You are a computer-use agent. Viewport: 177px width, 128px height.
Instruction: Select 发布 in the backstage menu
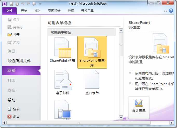point(11,90)
